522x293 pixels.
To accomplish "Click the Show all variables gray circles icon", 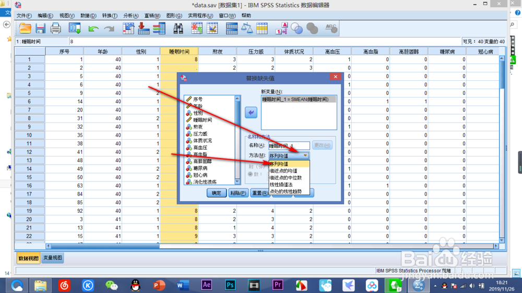I will (x=312, y=29).
